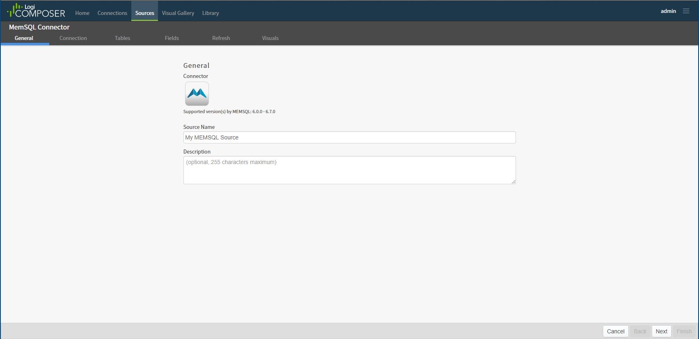Viewport: 699px width, 339px height.
Task: Switch to the Visuals tab
Action: pyautogui.click(x=270, y=38)
